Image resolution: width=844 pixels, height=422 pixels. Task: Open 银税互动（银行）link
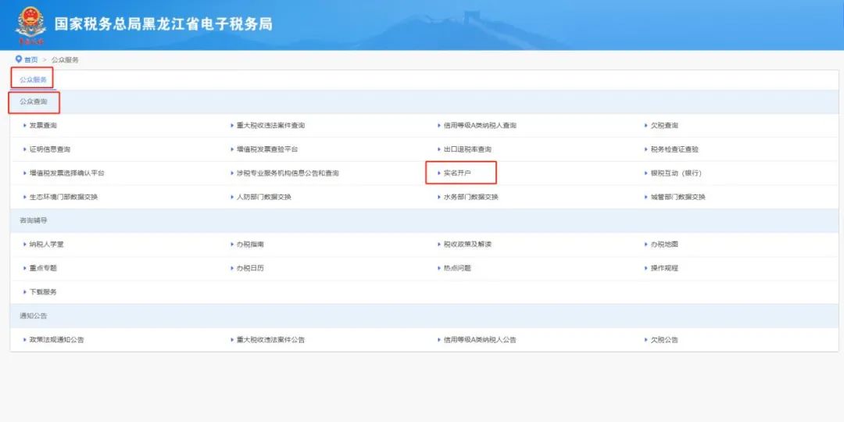coord(676,173)
